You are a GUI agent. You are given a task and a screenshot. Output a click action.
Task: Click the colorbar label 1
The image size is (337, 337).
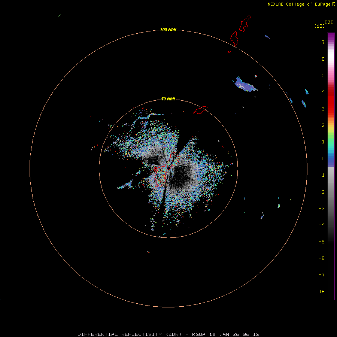point(323,142)
